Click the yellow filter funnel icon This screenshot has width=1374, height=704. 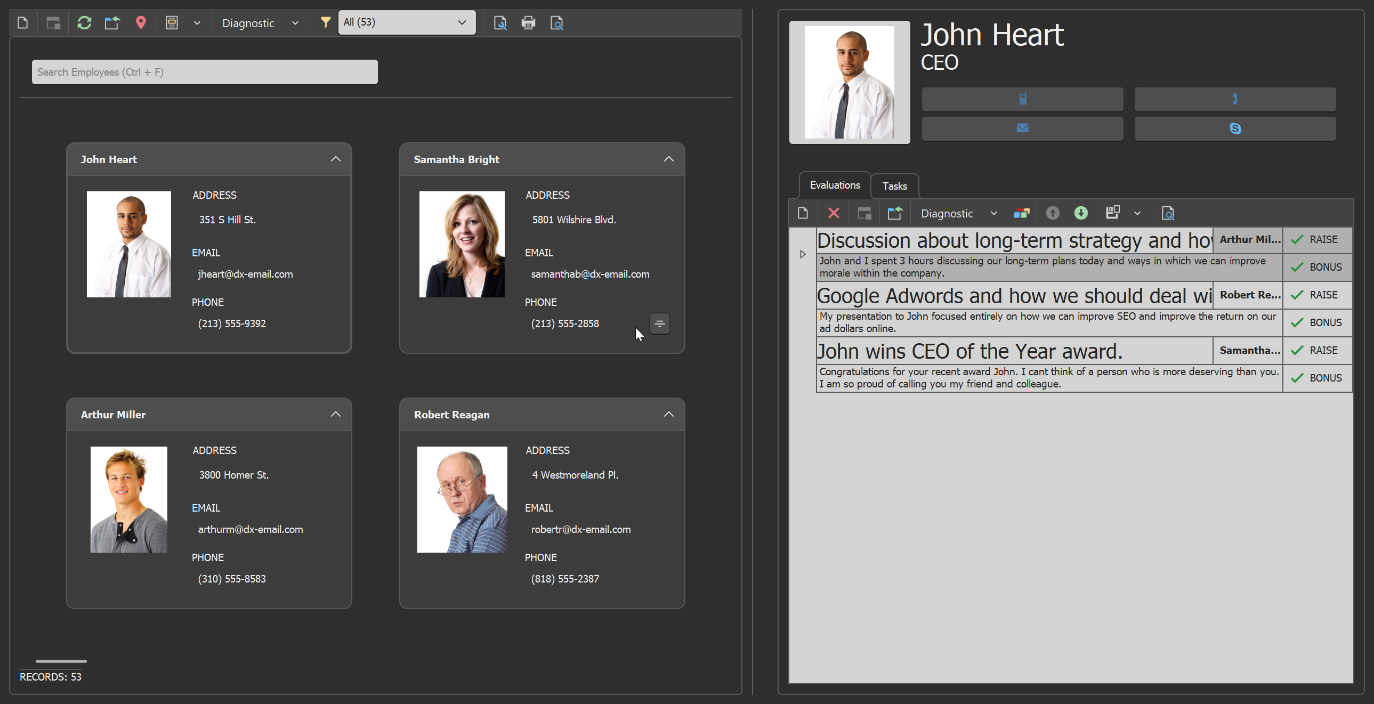click(325, 22)
